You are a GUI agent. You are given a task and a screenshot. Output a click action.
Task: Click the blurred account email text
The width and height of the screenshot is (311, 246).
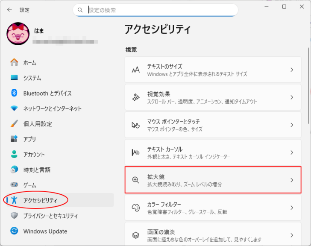pos(65,41)
